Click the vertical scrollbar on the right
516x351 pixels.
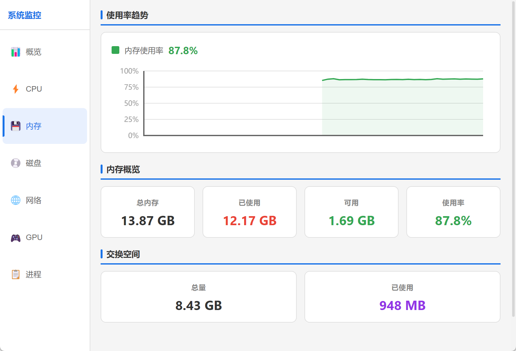pos(513,158)
